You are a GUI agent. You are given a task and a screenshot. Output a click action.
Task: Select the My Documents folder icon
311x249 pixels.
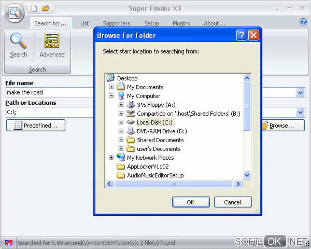(121, 87)
